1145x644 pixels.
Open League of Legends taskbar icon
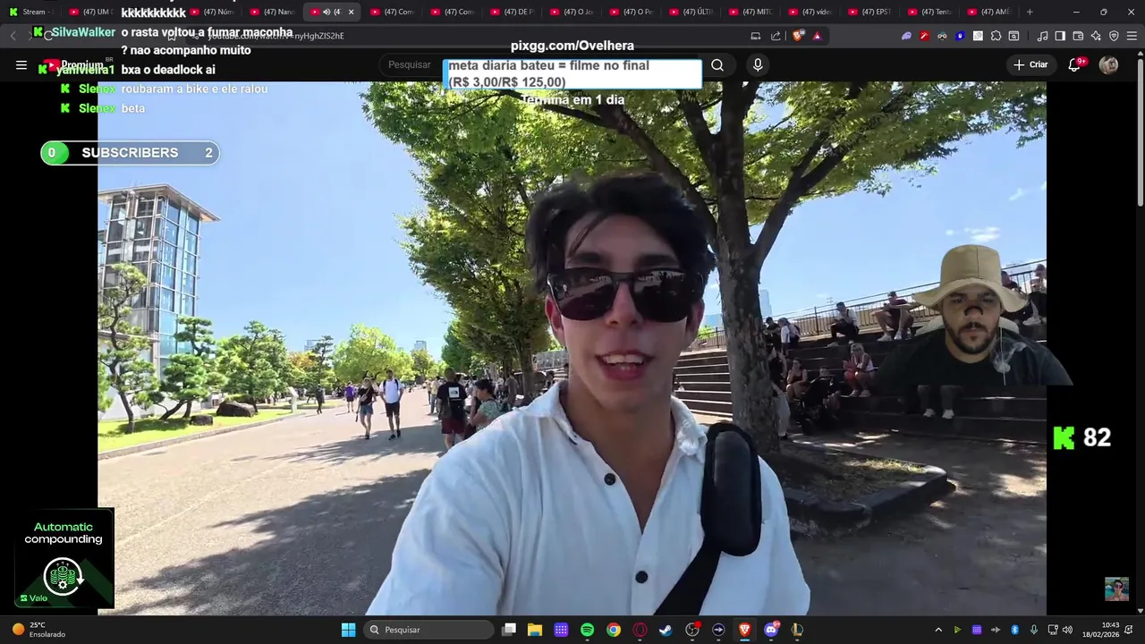point(797,630)
